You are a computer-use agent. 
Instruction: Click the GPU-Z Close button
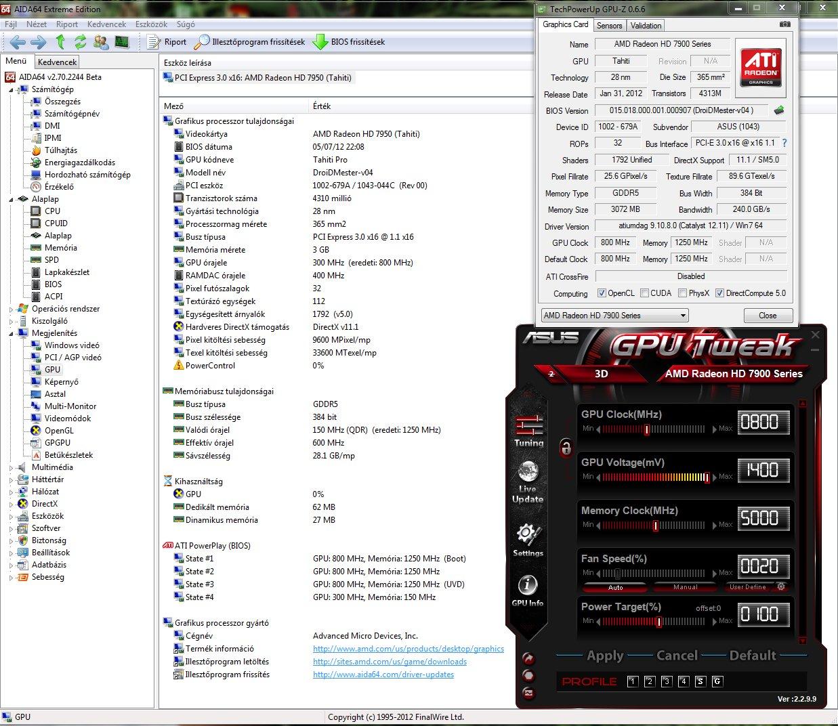tap(768, 316)
